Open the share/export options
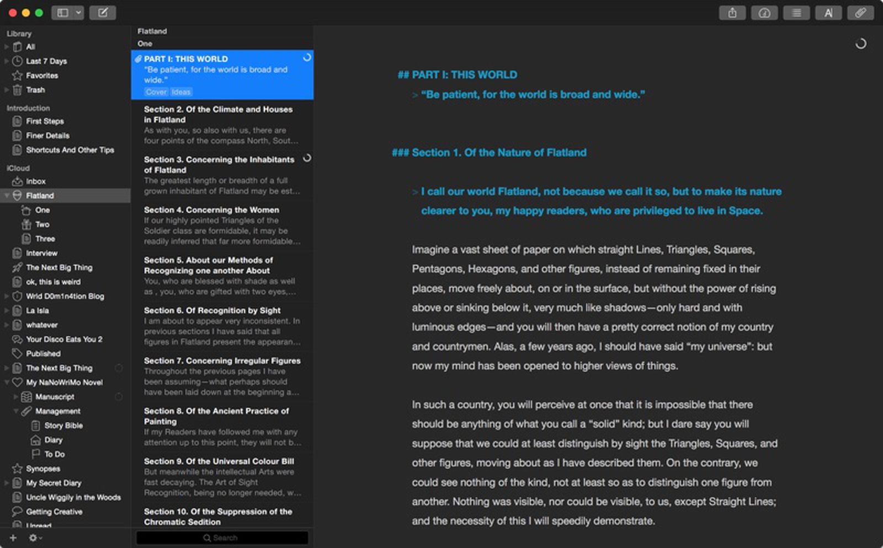883x548 pixels. 732,13
